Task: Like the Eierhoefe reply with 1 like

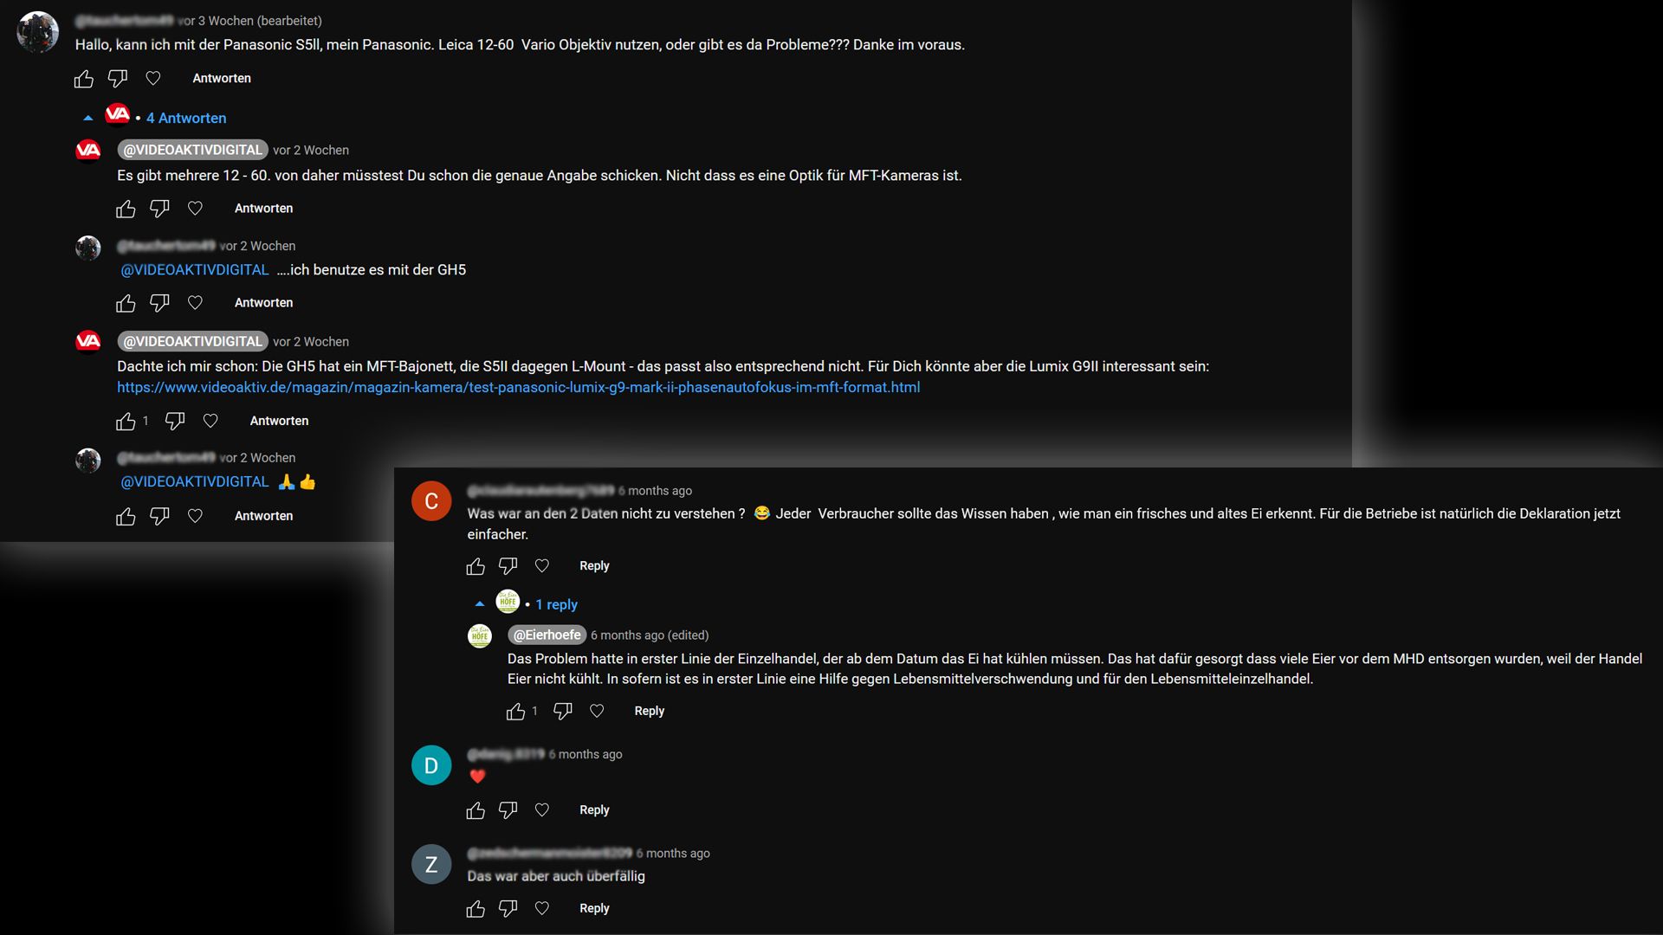Action: tap(516, 712)
